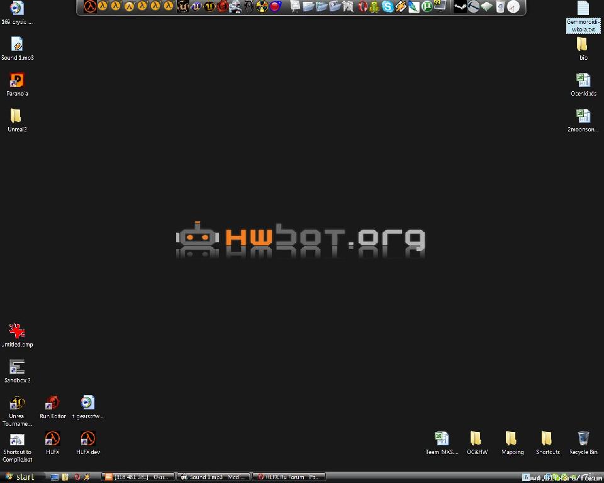This screenshot has width=604, height=483.
Task: Select the Unreal2 folder on desktop
Action: (x=17, y=121)
